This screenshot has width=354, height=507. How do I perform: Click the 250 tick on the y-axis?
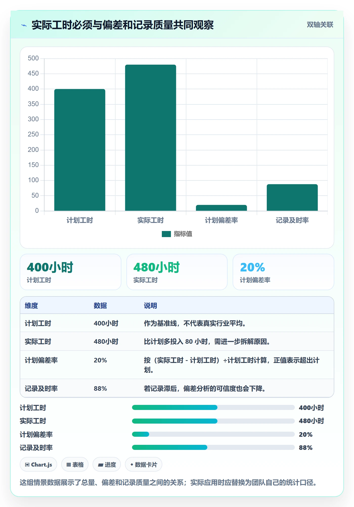click(33, 134)
